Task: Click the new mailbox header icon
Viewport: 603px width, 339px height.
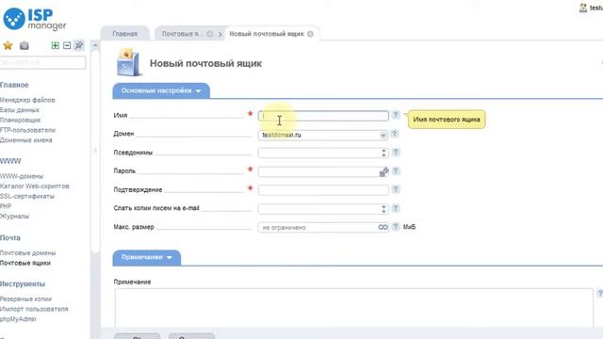Action: (x=128, y=62)
